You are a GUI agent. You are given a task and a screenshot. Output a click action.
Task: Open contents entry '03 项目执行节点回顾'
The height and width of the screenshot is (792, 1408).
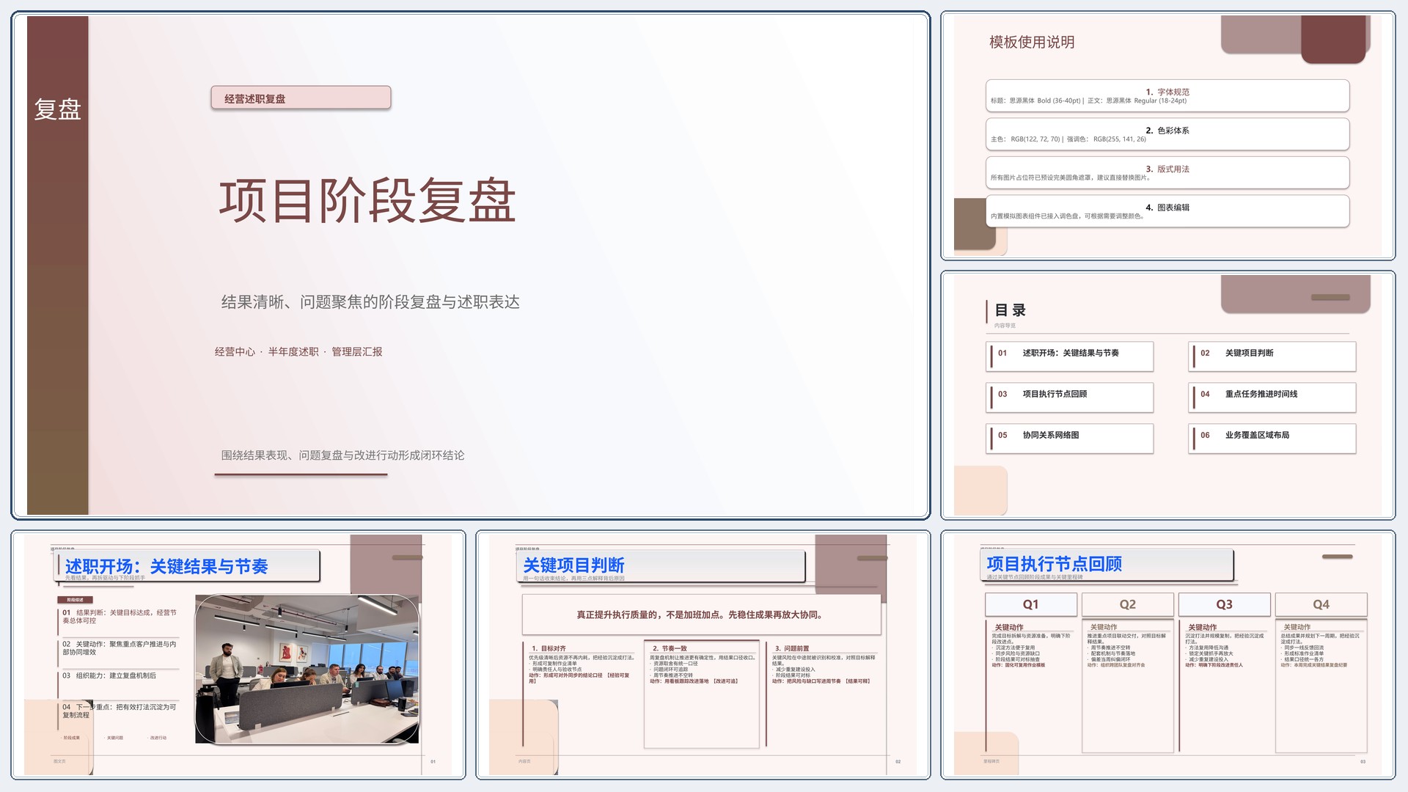tap(1070, 397)
